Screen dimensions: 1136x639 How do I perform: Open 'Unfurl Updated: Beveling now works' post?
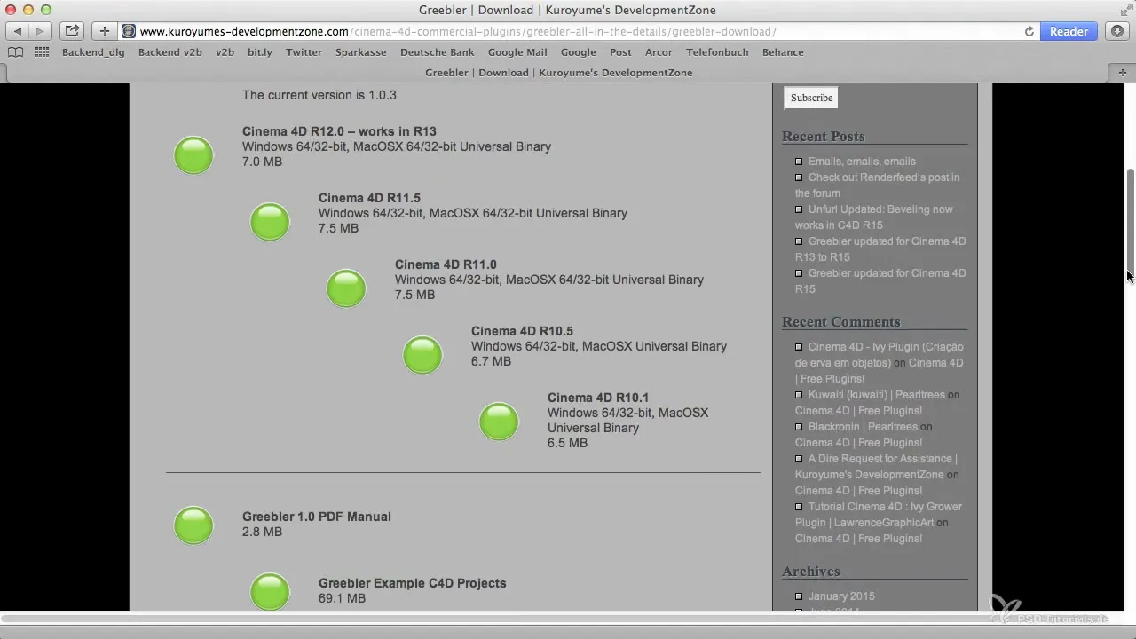click(x=874, y=217)
